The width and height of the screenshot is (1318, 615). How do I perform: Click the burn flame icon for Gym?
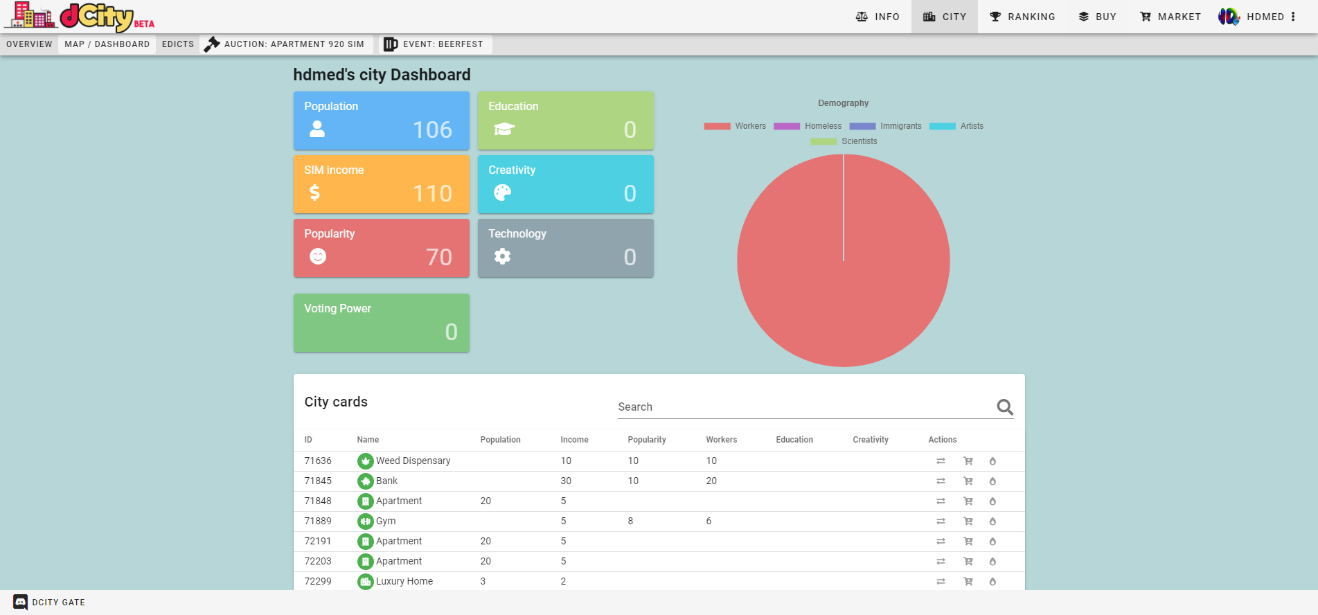point(992,522)
